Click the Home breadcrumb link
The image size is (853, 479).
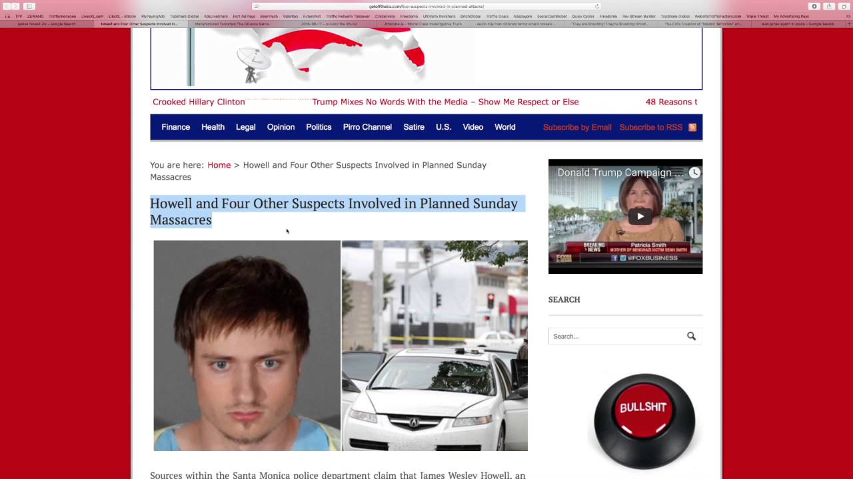coord(219,165)
